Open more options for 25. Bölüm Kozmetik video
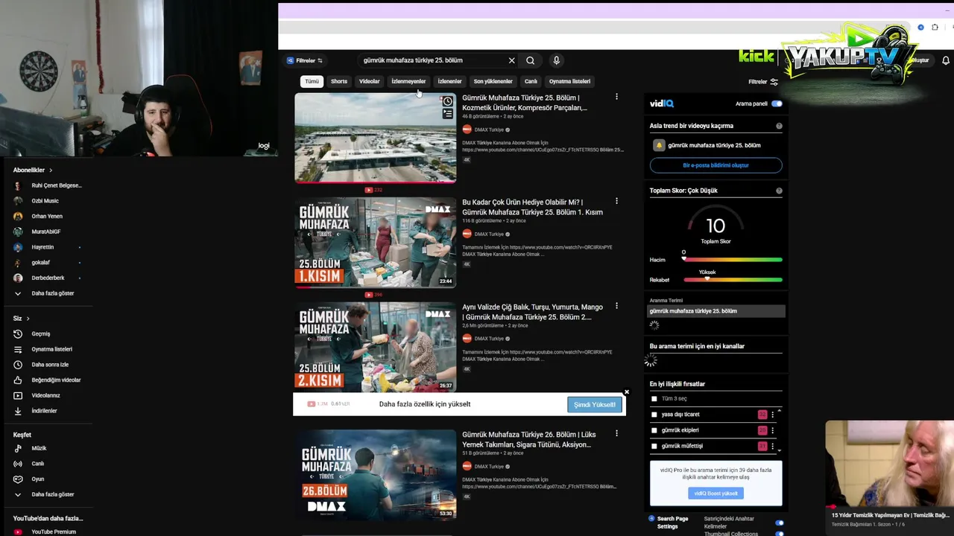Image resolution: width=954 pixels, height=536 pixels. coord(616,98)
